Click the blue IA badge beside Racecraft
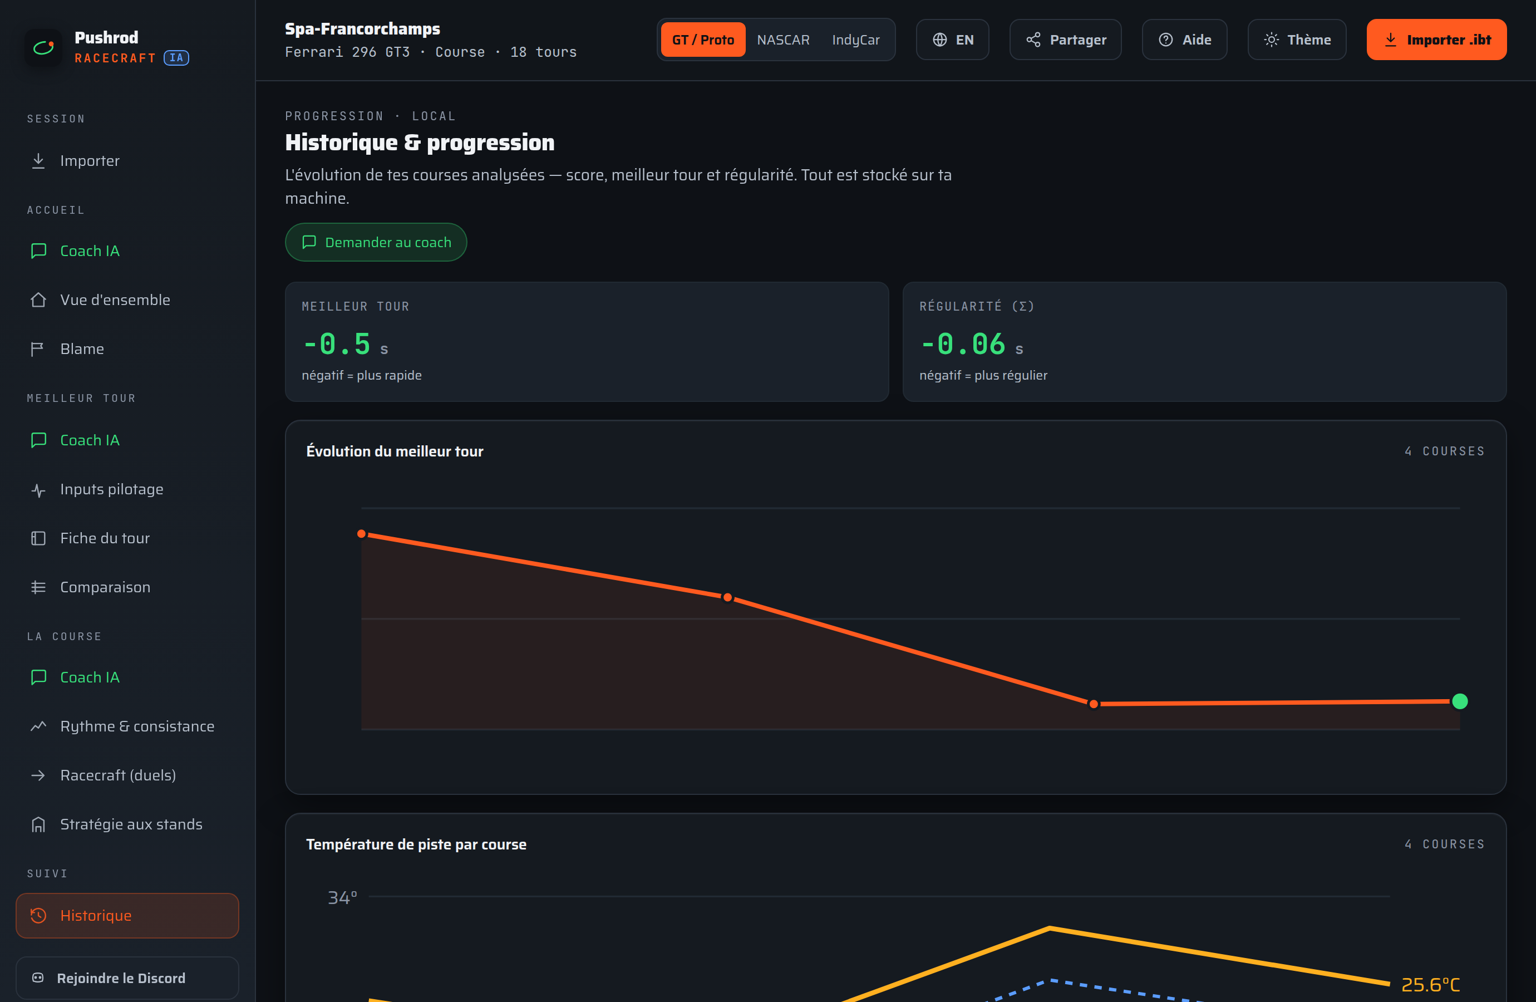The image size is (1536, 1002). pos(176,57)
